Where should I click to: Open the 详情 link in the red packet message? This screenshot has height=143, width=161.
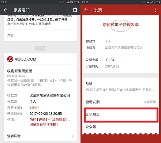coord(10,35)
